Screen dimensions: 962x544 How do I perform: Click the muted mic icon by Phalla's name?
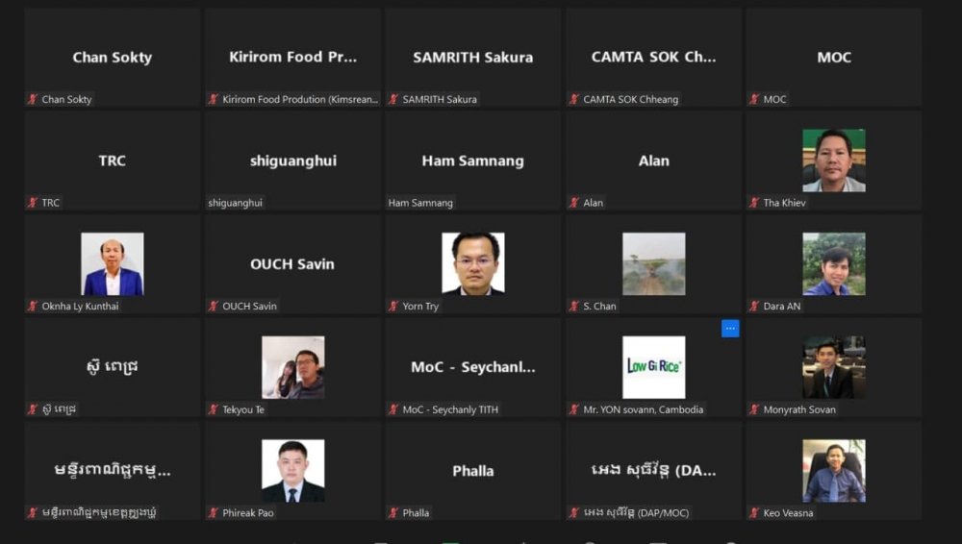click(393, 512)
